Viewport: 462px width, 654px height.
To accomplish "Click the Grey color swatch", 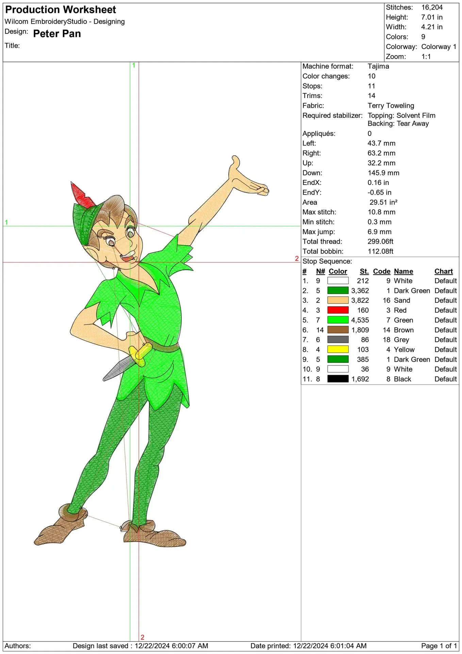I will [338, 340].
